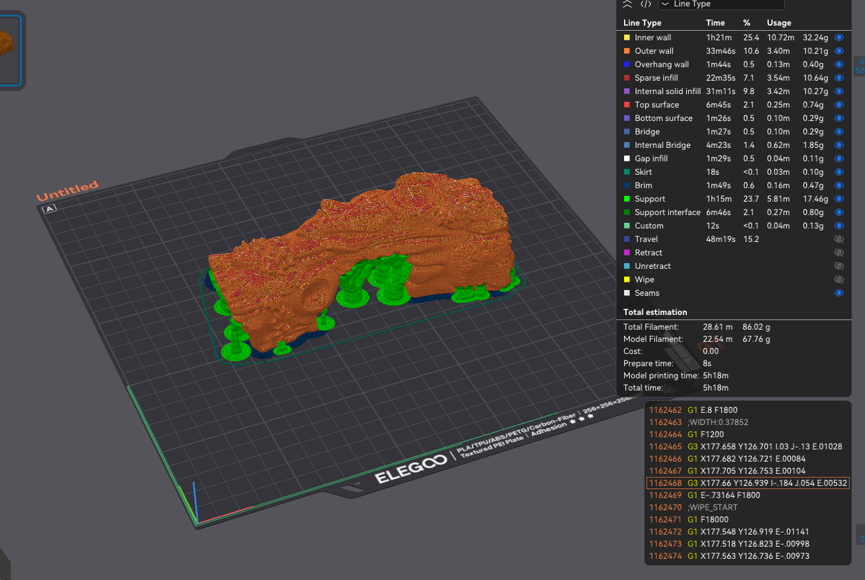Toggle Sparse infill eye icon
Viewport: 865px width, 580px height.
839,78
